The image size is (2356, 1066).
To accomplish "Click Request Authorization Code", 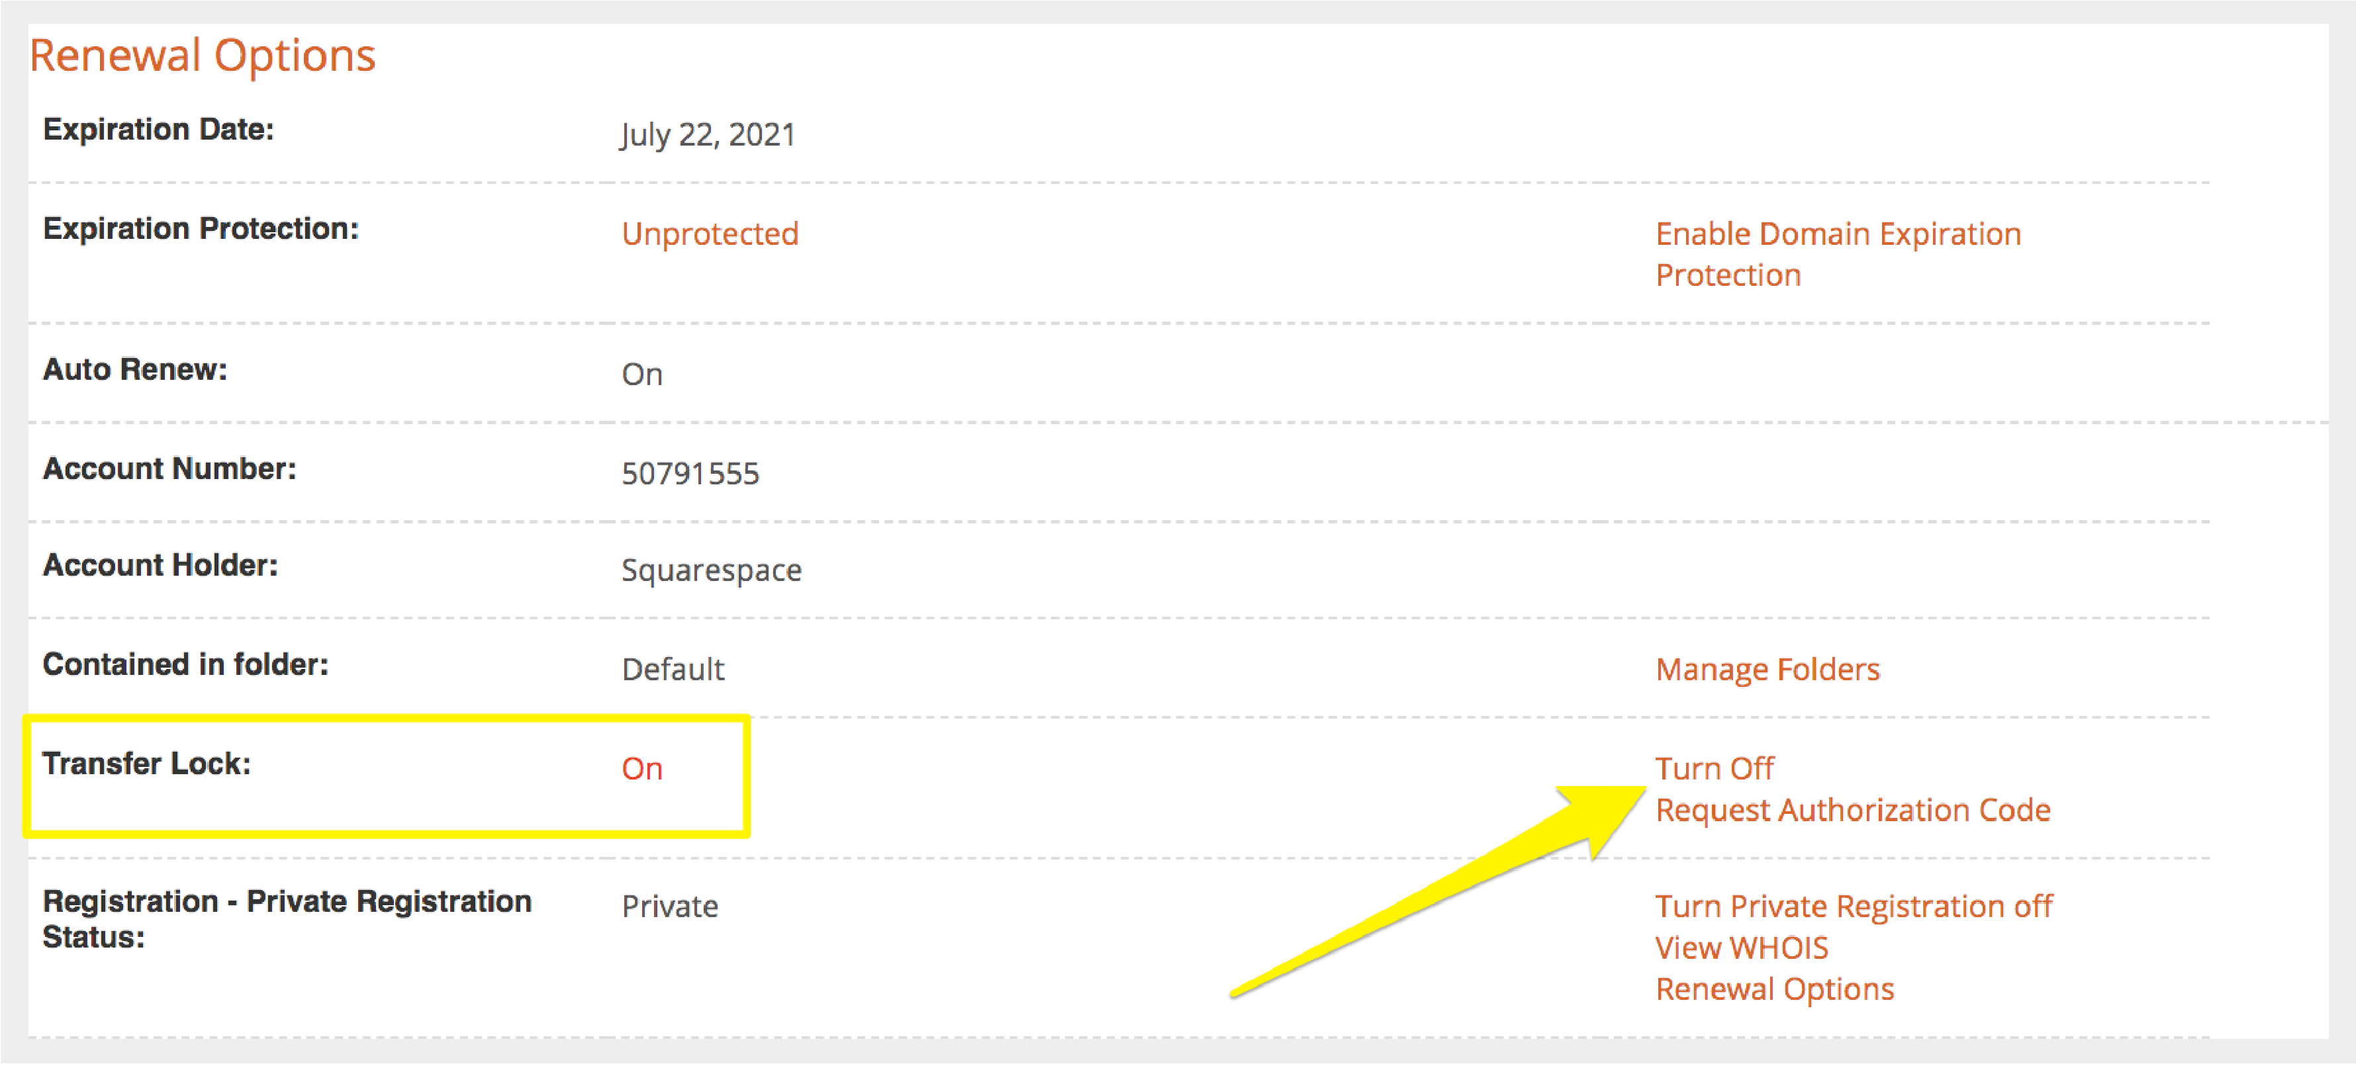I will 1852,810.
